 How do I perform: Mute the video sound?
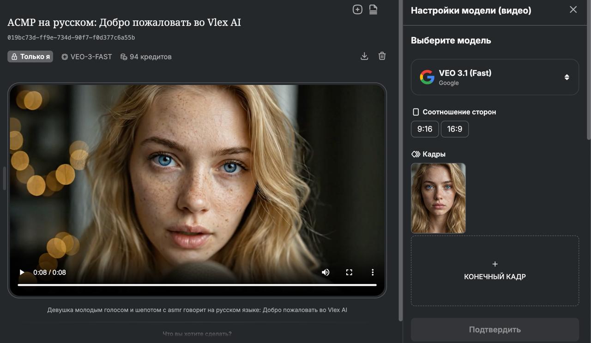(x=326, y=272)
